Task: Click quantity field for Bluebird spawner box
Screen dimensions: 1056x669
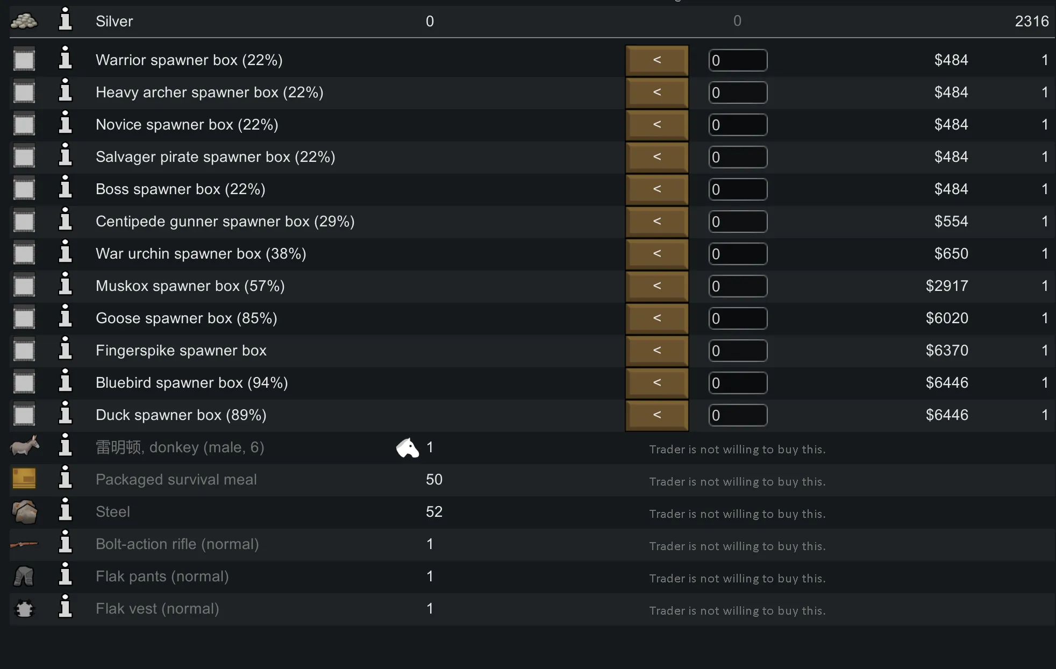Action: click(738, 383)
